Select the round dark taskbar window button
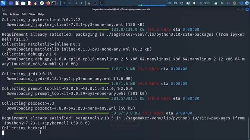Image resolution: width=250 pixels, height=140 pixels. (95, 3)
